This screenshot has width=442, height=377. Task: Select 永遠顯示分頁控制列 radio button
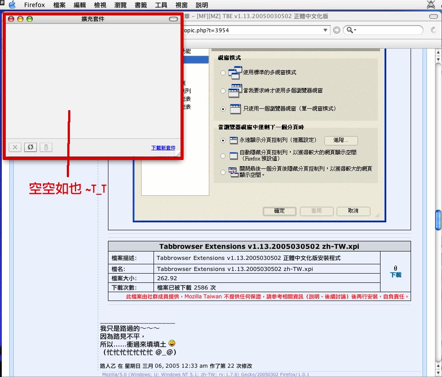pos(223,140)
